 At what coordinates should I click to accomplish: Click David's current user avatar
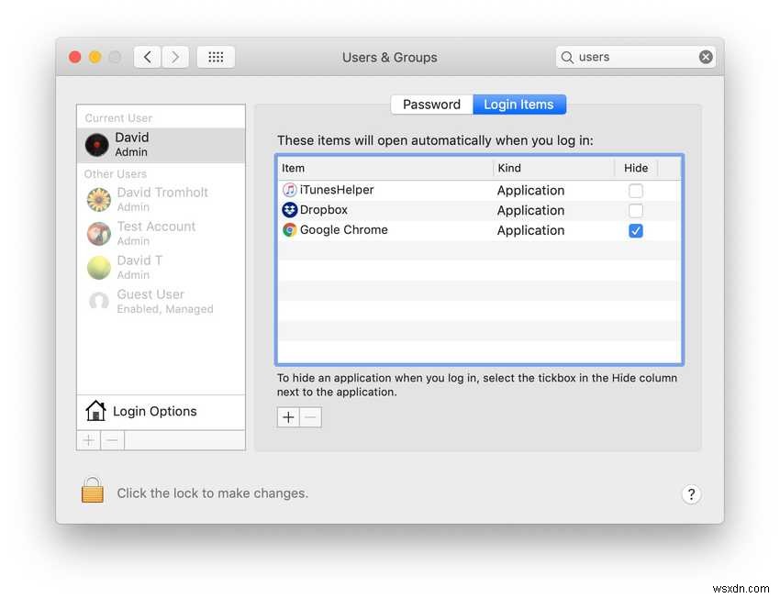click(97, 145)
